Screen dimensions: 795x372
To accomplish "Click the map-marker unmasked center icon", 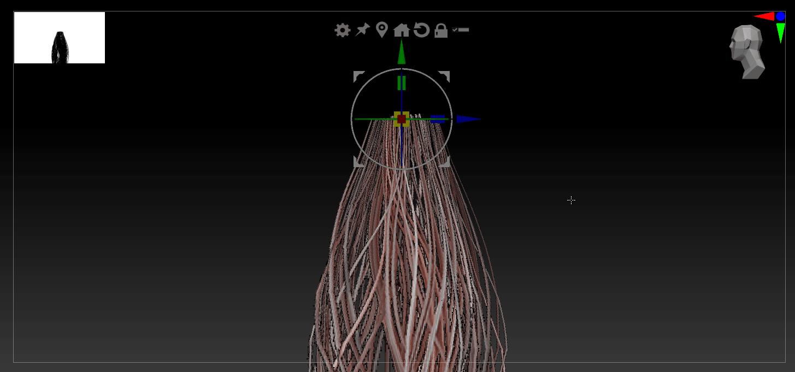I will click(382, 30).
